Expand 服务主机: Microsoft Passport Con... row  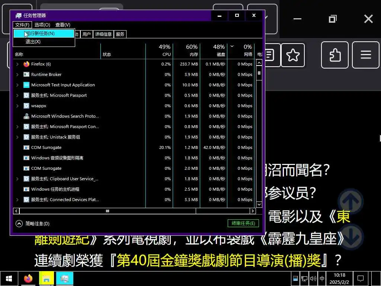[17, 127]
